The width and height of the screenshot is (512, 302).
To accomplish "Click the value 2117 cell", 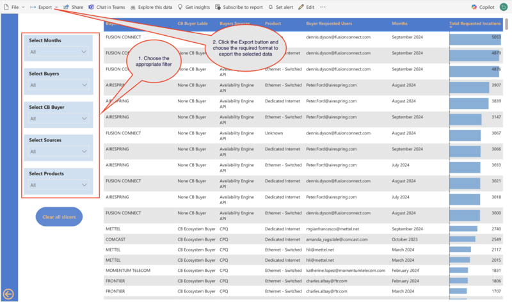I will click(497, 250).
